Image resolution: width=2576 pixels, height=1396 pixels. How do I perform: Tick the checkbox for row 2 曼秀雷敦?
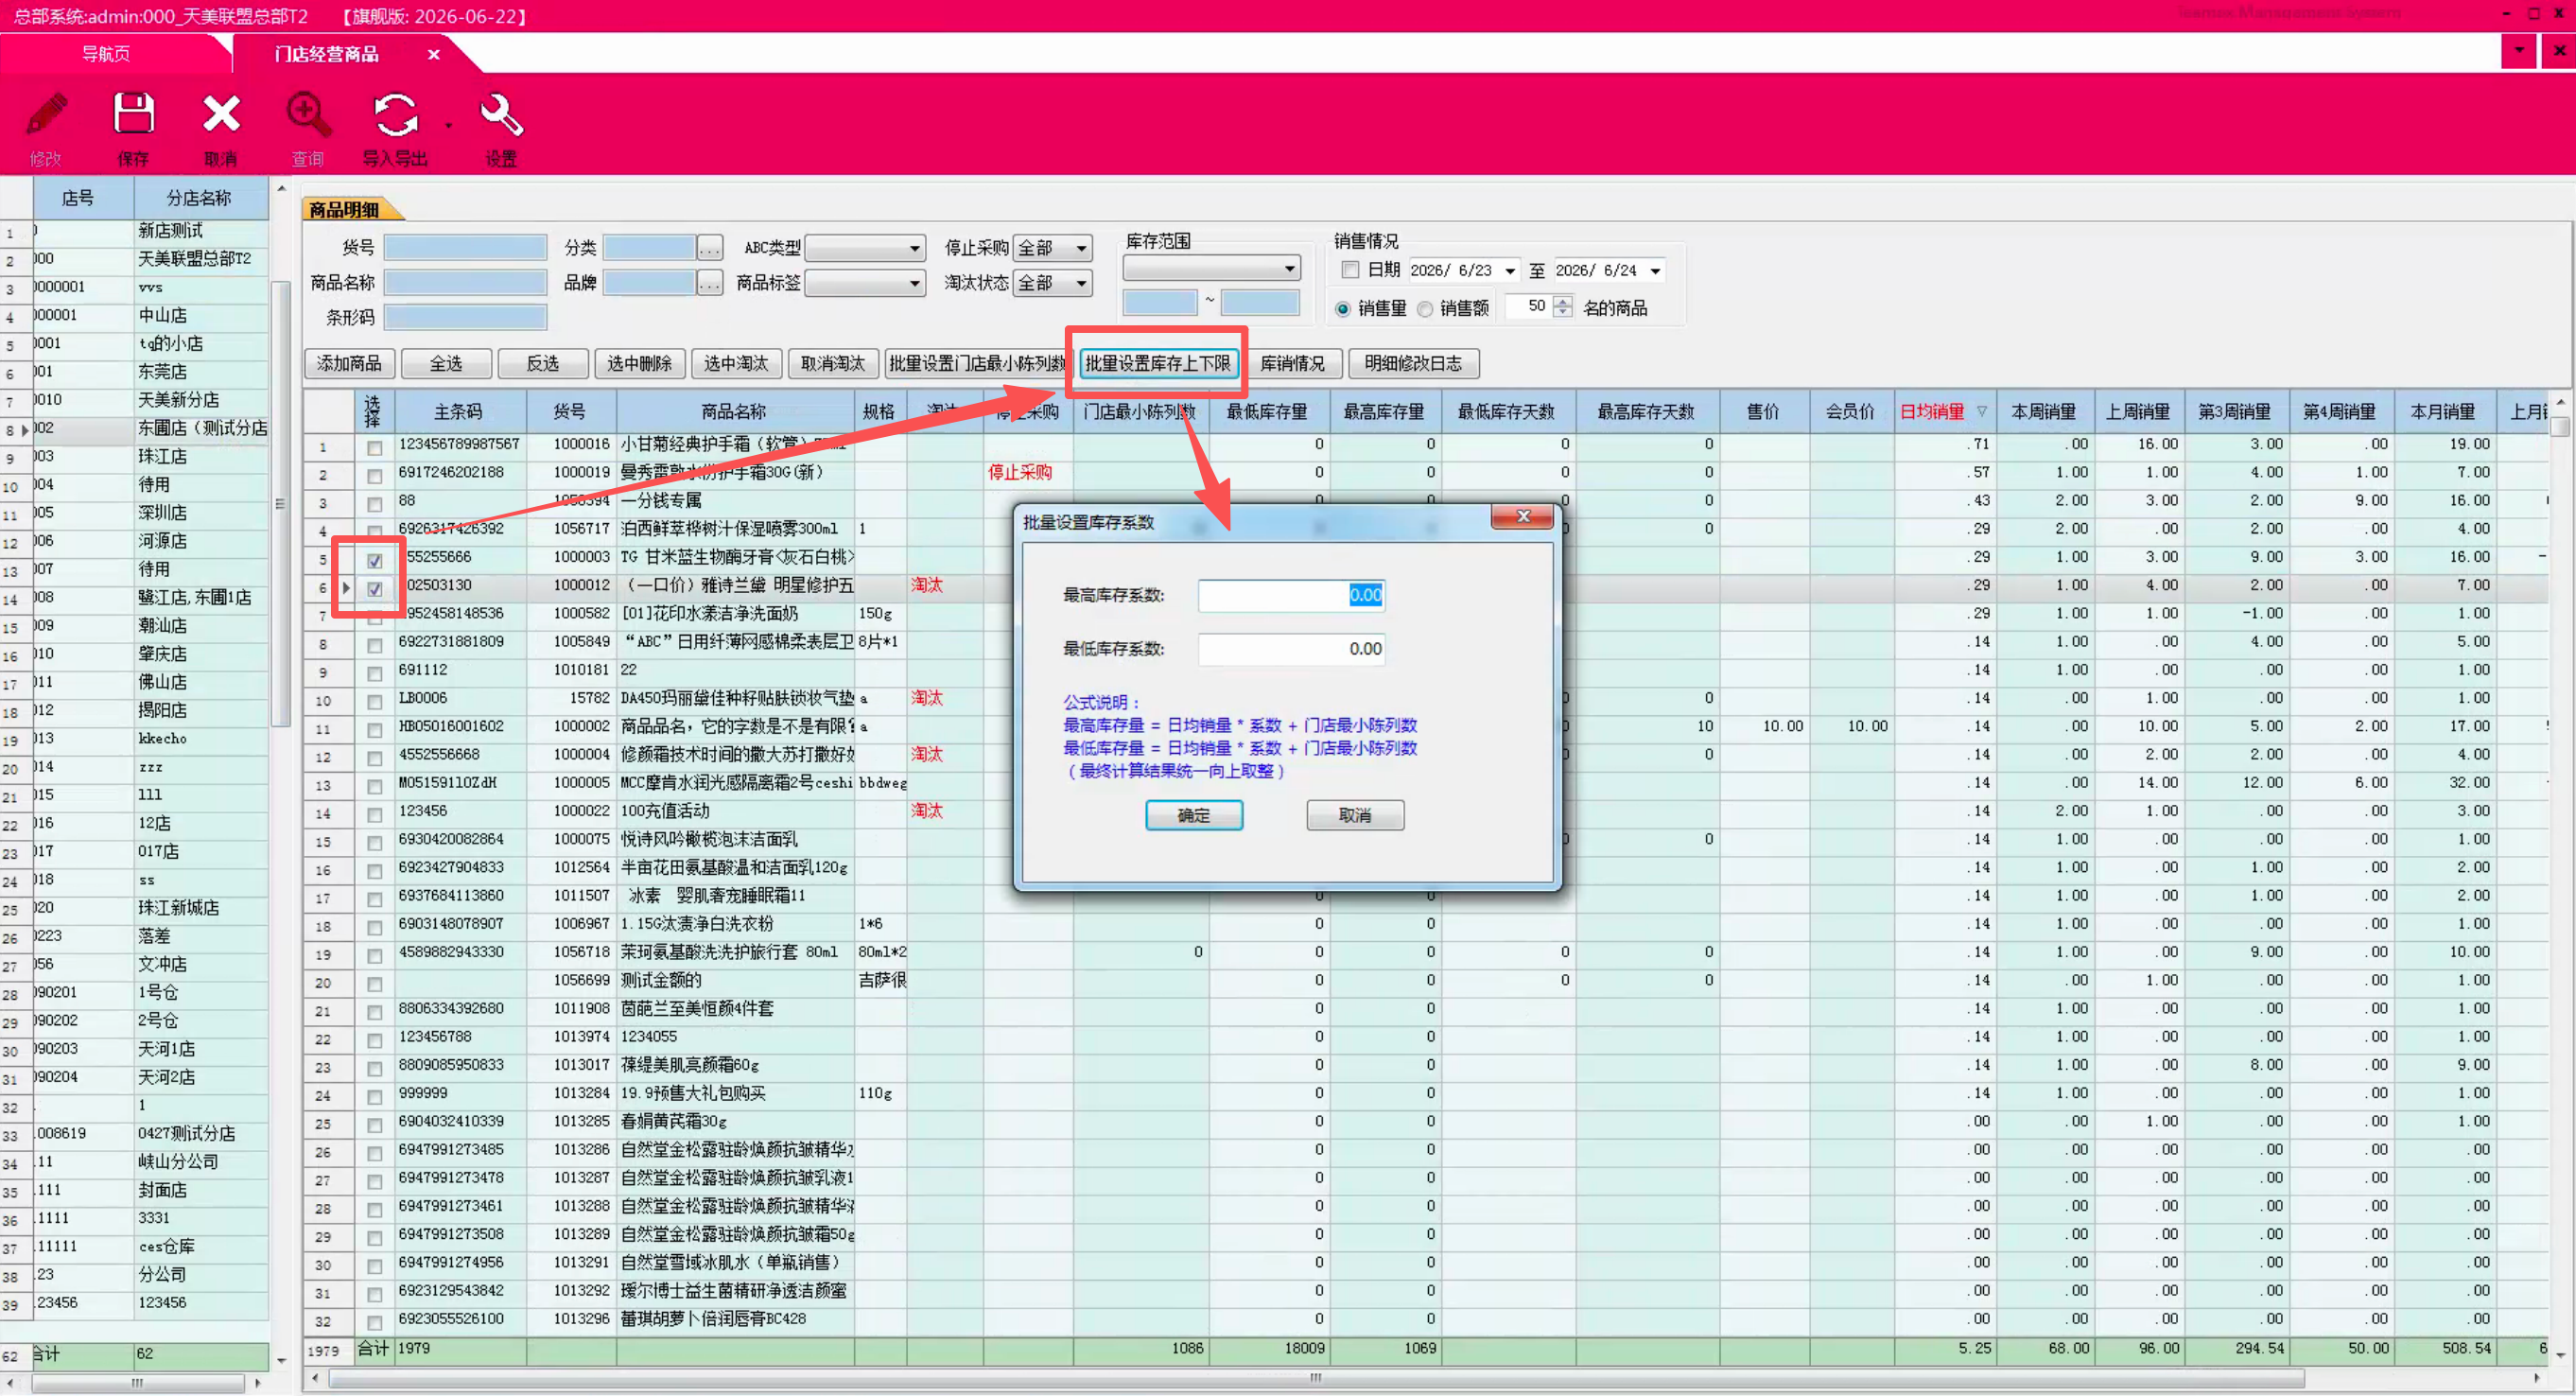coord(374,476)
